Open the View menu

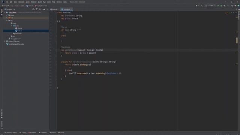(15, 2)
